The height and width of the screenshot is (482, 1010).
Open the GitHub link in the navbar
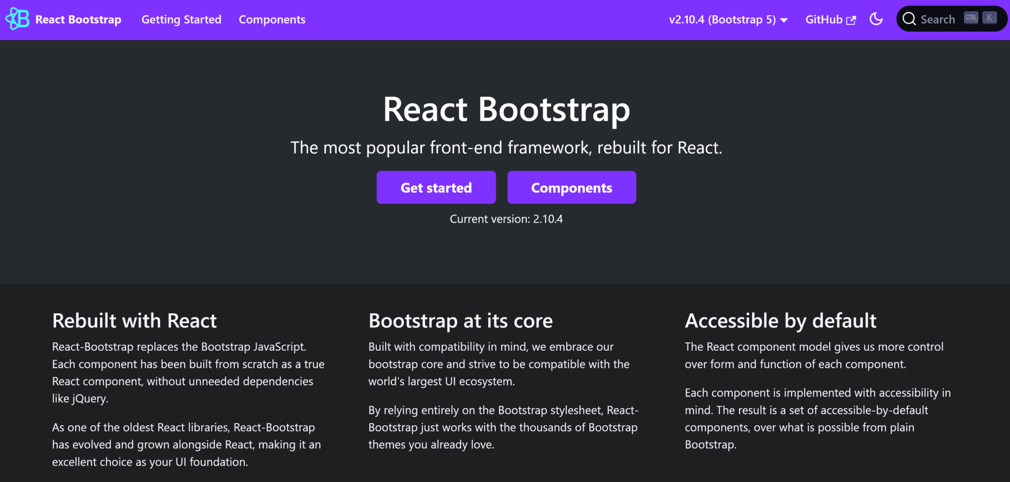click(x=824, y=20)
